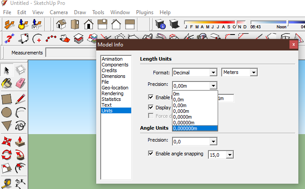This screenshot has width=305, height=189.
Task: Choose the Arc drawing tool
Action: click(20, 112)
